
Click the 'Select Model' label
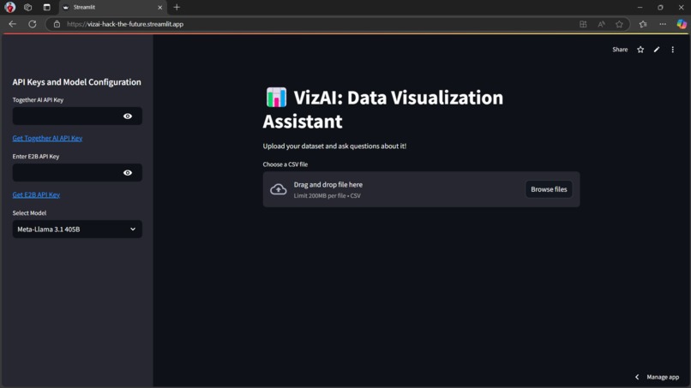click(29, 212)
